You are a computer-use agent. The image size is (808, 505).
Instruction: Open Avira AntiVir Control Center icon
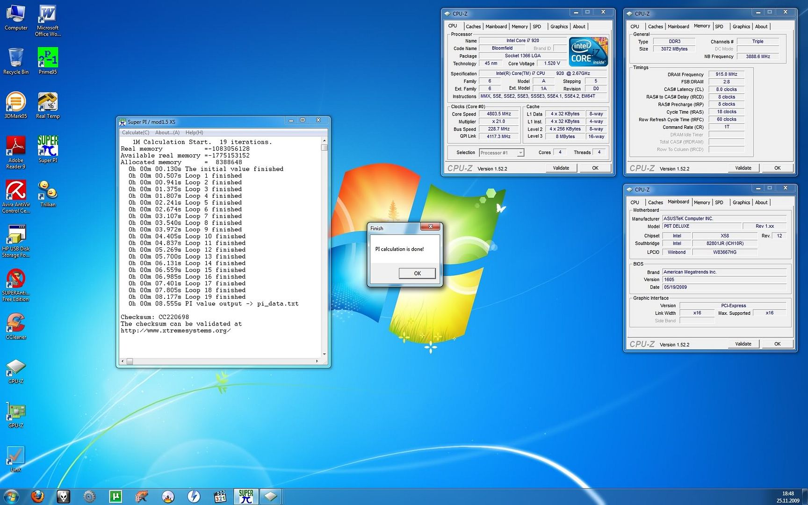point(16,197)
